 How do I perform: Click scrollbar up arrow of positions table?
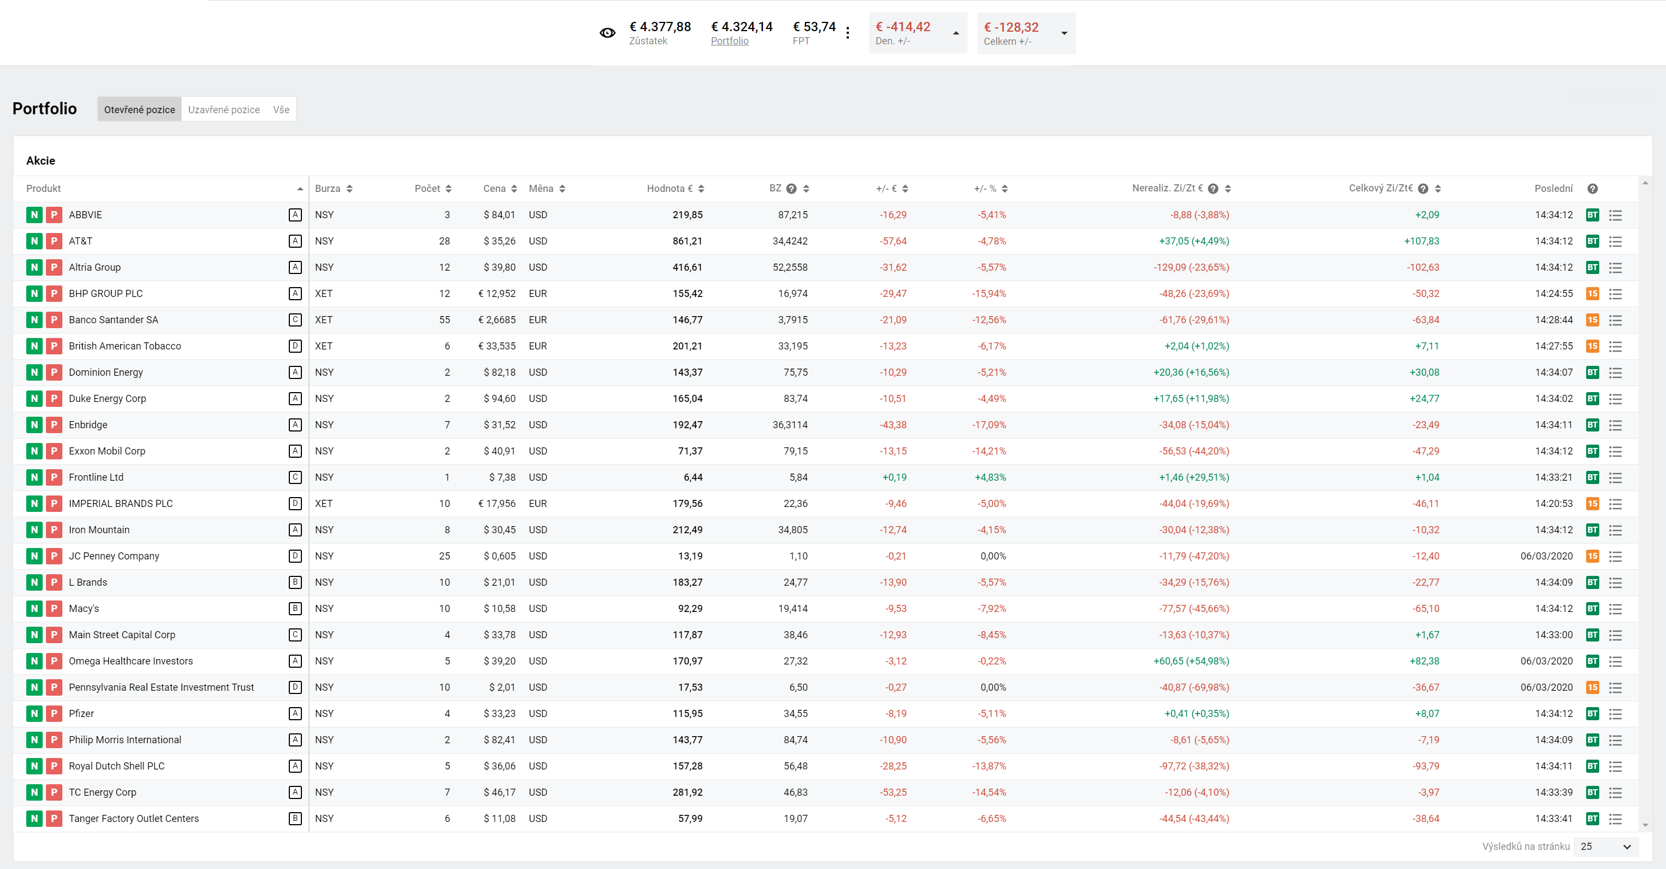point(1645,183)
